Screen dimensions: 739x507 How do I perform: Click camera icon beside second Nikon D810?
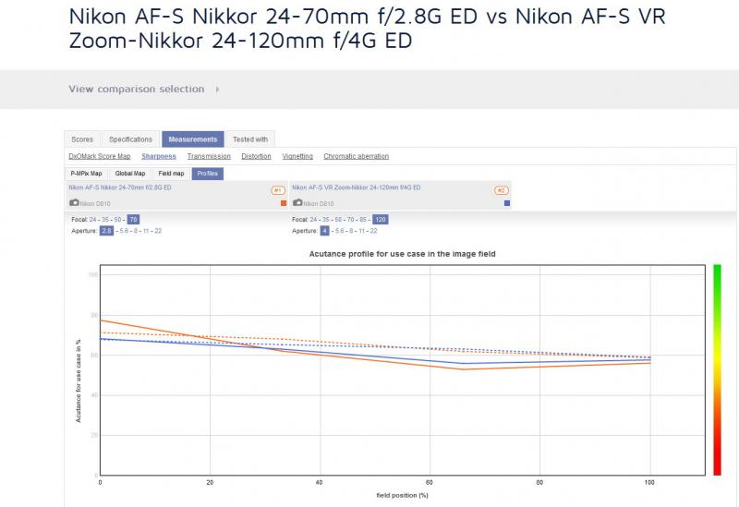(x=297, y=202)
